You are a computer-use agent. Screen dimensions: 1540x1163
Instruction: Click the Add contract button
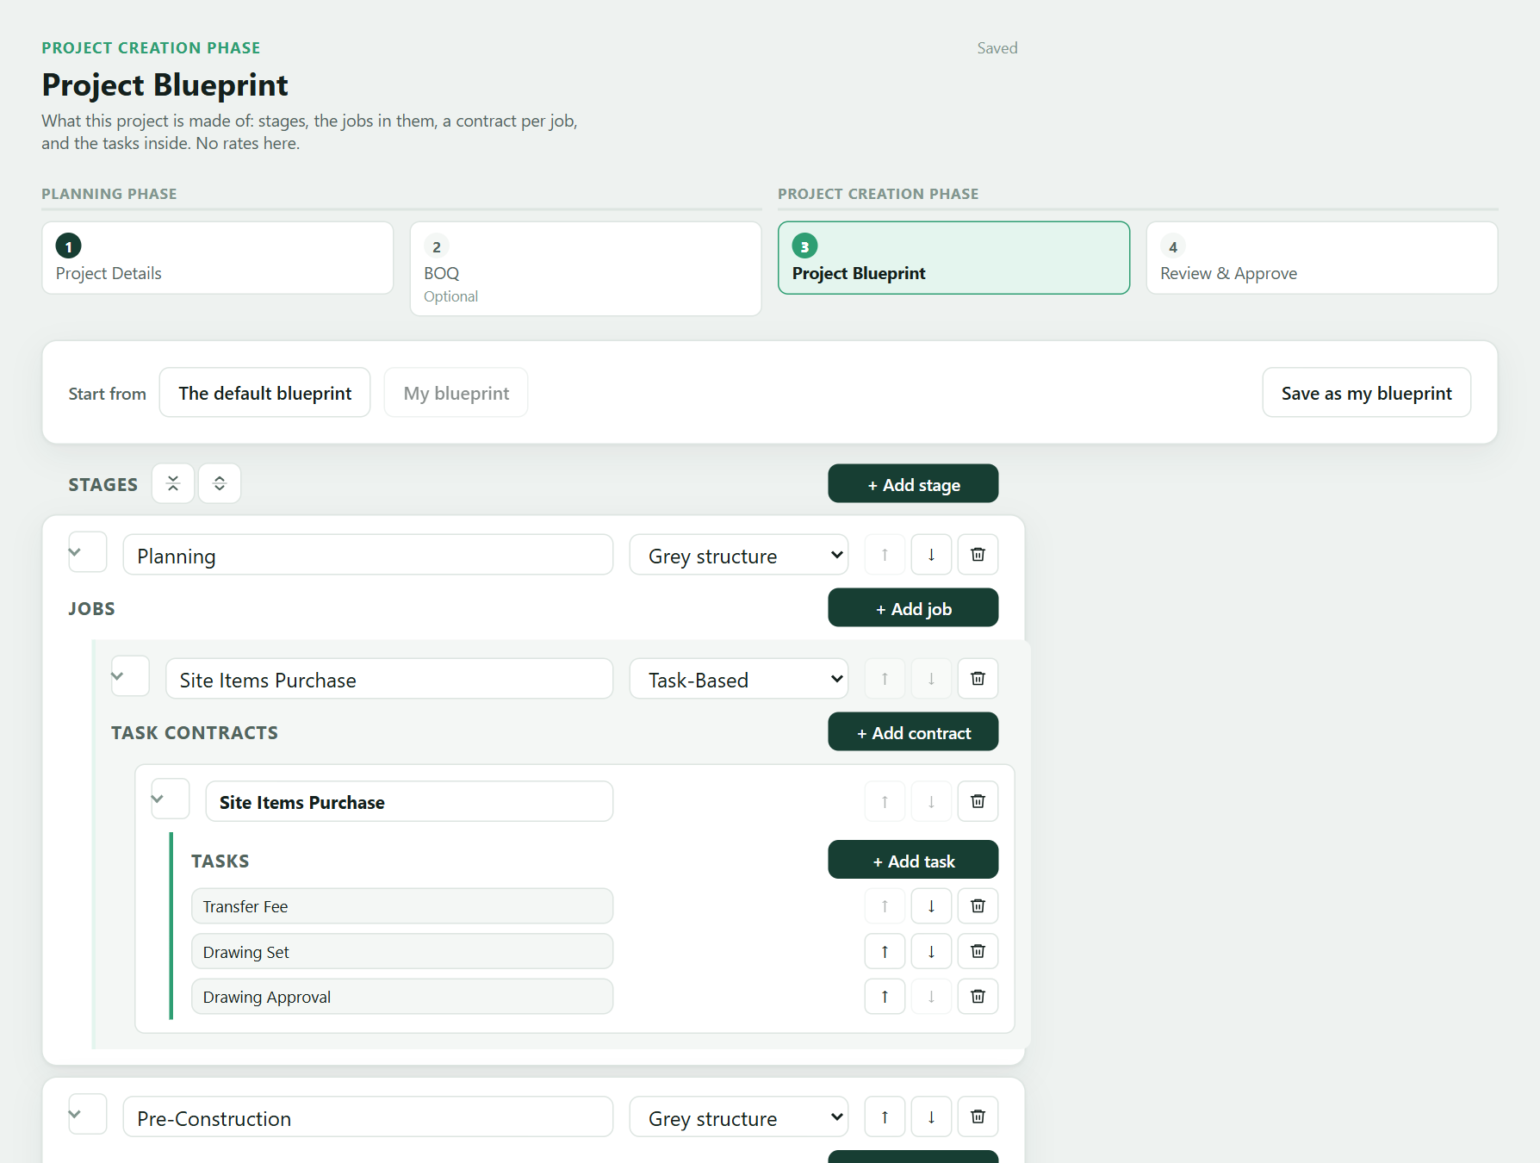click(914, 732)
